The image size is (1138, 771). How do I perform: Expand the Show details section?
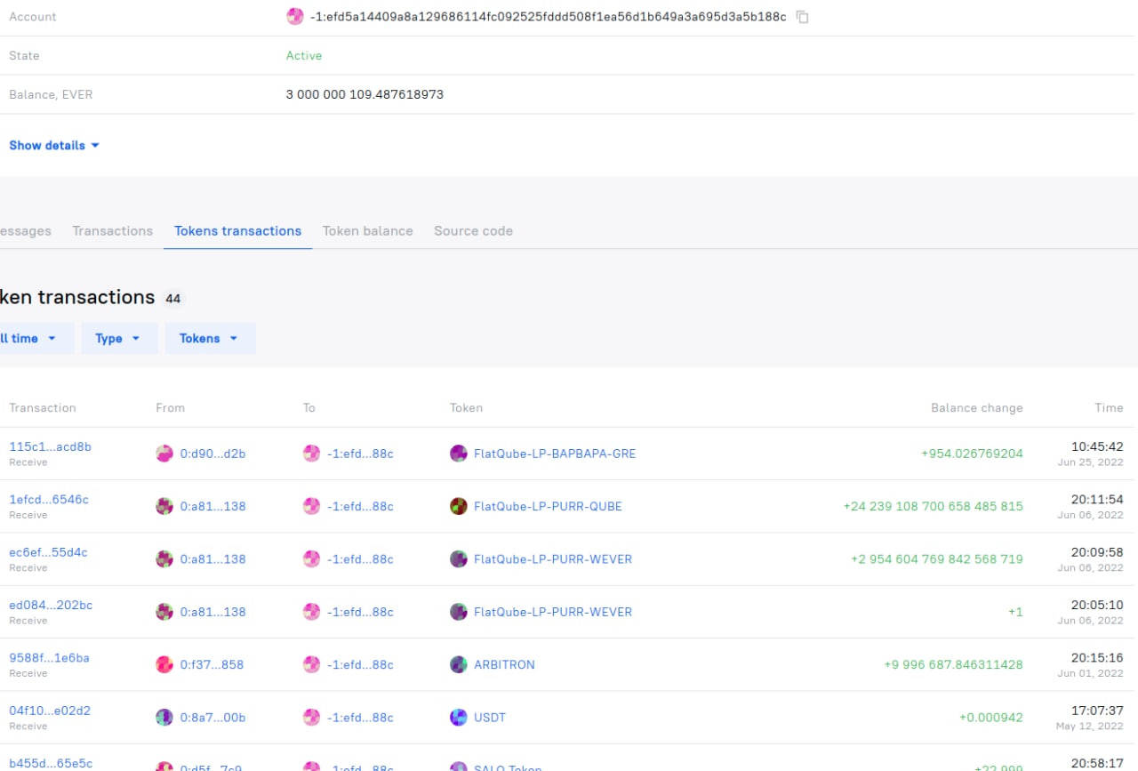coord(53,145)
